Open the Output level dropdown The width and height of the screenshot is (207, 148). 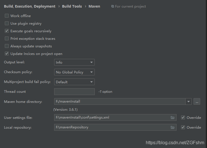point(74,62)
